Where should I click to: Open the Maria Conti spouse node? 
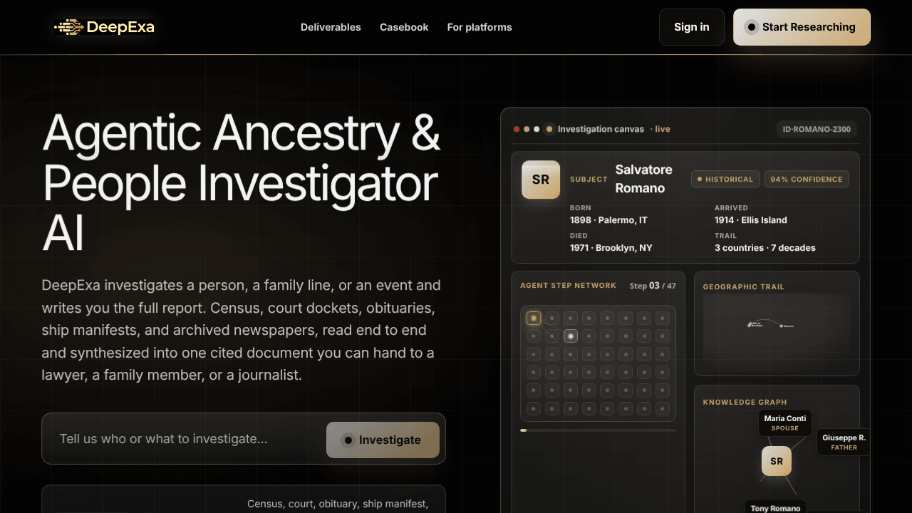point(785,423)
